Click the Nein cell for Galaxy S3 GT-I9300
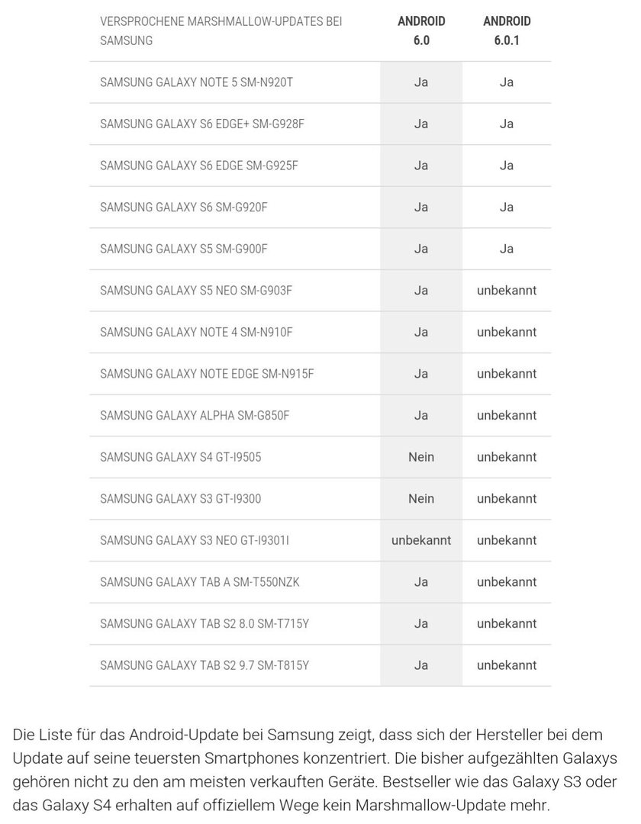This screenshot has width=641, height=824. [x=421, y=499]
